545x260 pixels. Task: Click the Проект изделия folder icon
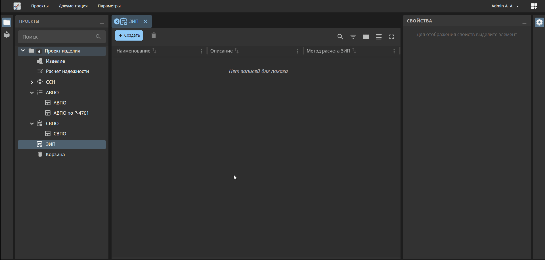32,51
